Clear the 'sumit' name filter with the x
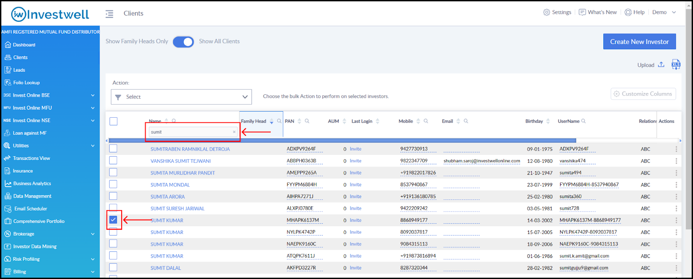 coord(234,132)
